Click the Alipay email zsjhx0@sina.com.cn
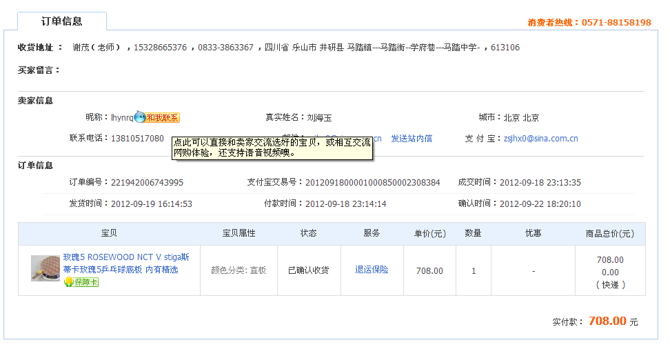Viewport: 670px width, 347px height. pyautogui.click(x=540, y=139)
